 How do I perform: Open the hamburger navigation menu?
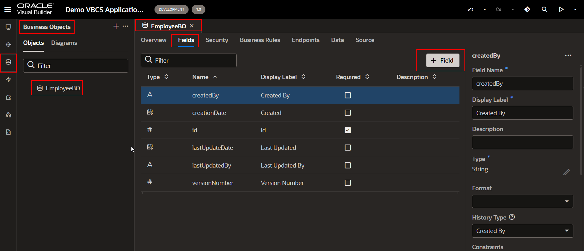[x=8, y=9]
